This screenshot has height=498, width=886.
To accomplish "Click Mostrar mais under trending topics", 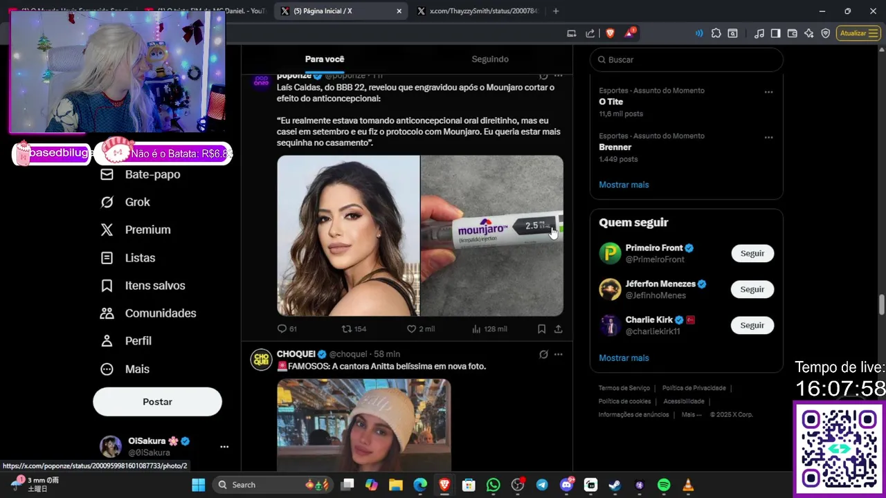I will 624,185.
